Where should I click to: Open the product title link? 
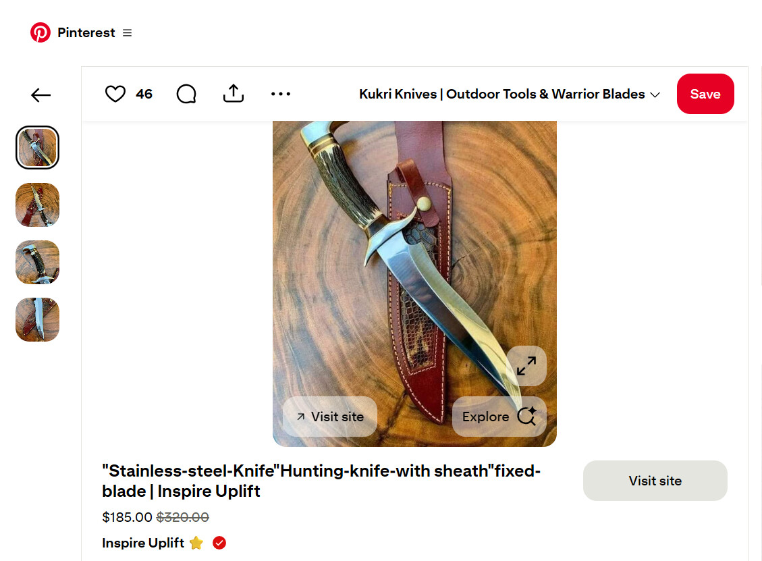[321, 481]
